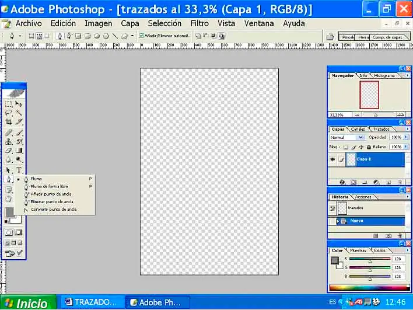Select the Rectangular Marquee tool
This screenshot has width=413, height=310.
tap(9, 103)
